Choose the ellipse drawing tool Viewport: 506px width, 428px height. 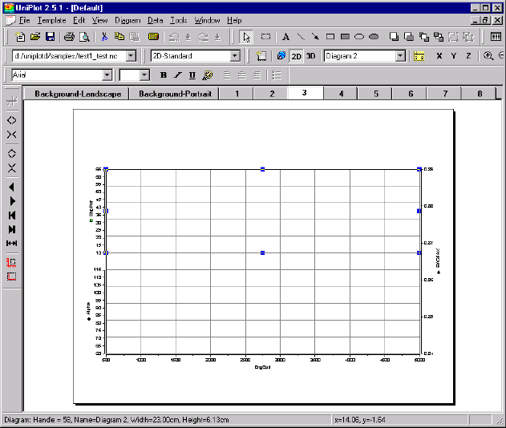359,37
